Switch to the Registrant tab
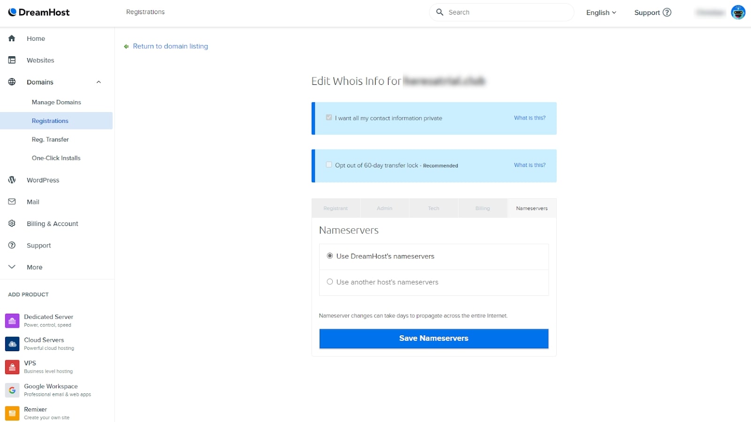Screen dimensions: 751x422 336,208
